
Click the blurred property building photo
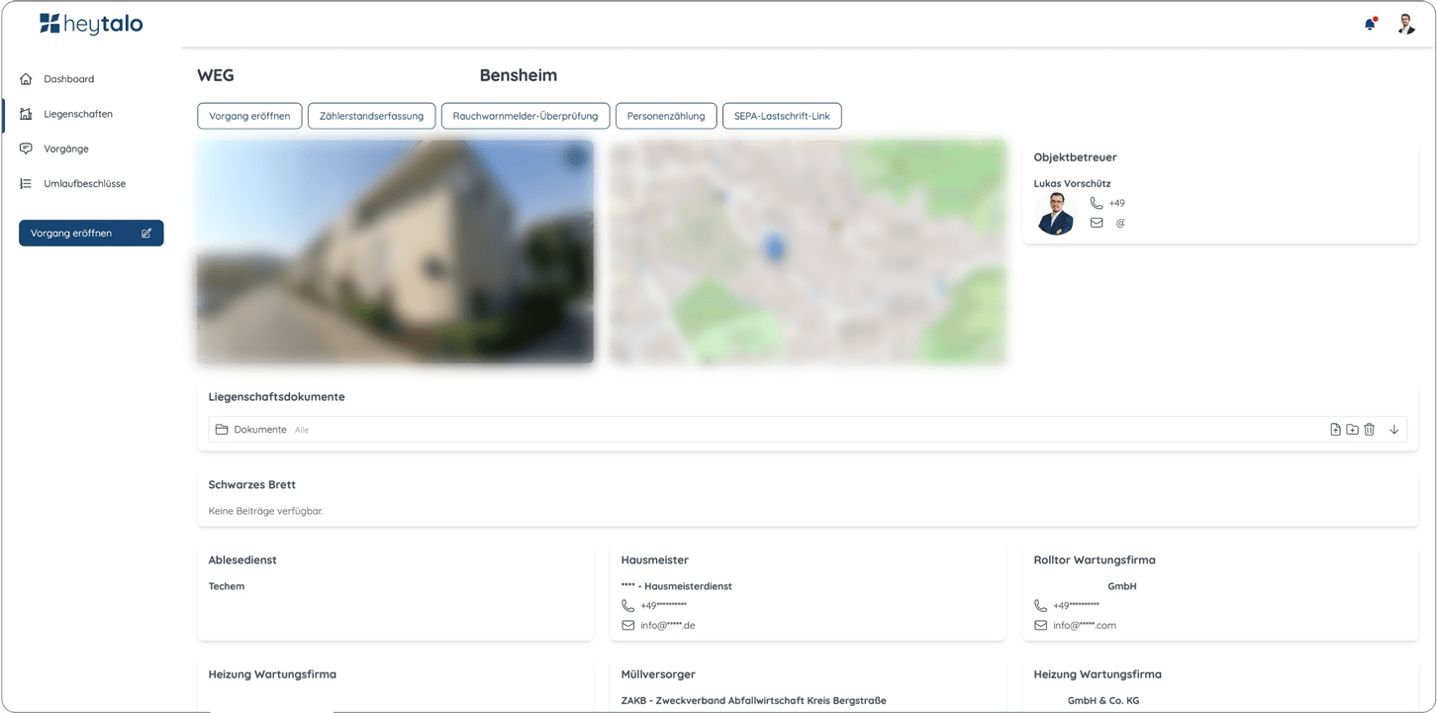coord(395,252)
